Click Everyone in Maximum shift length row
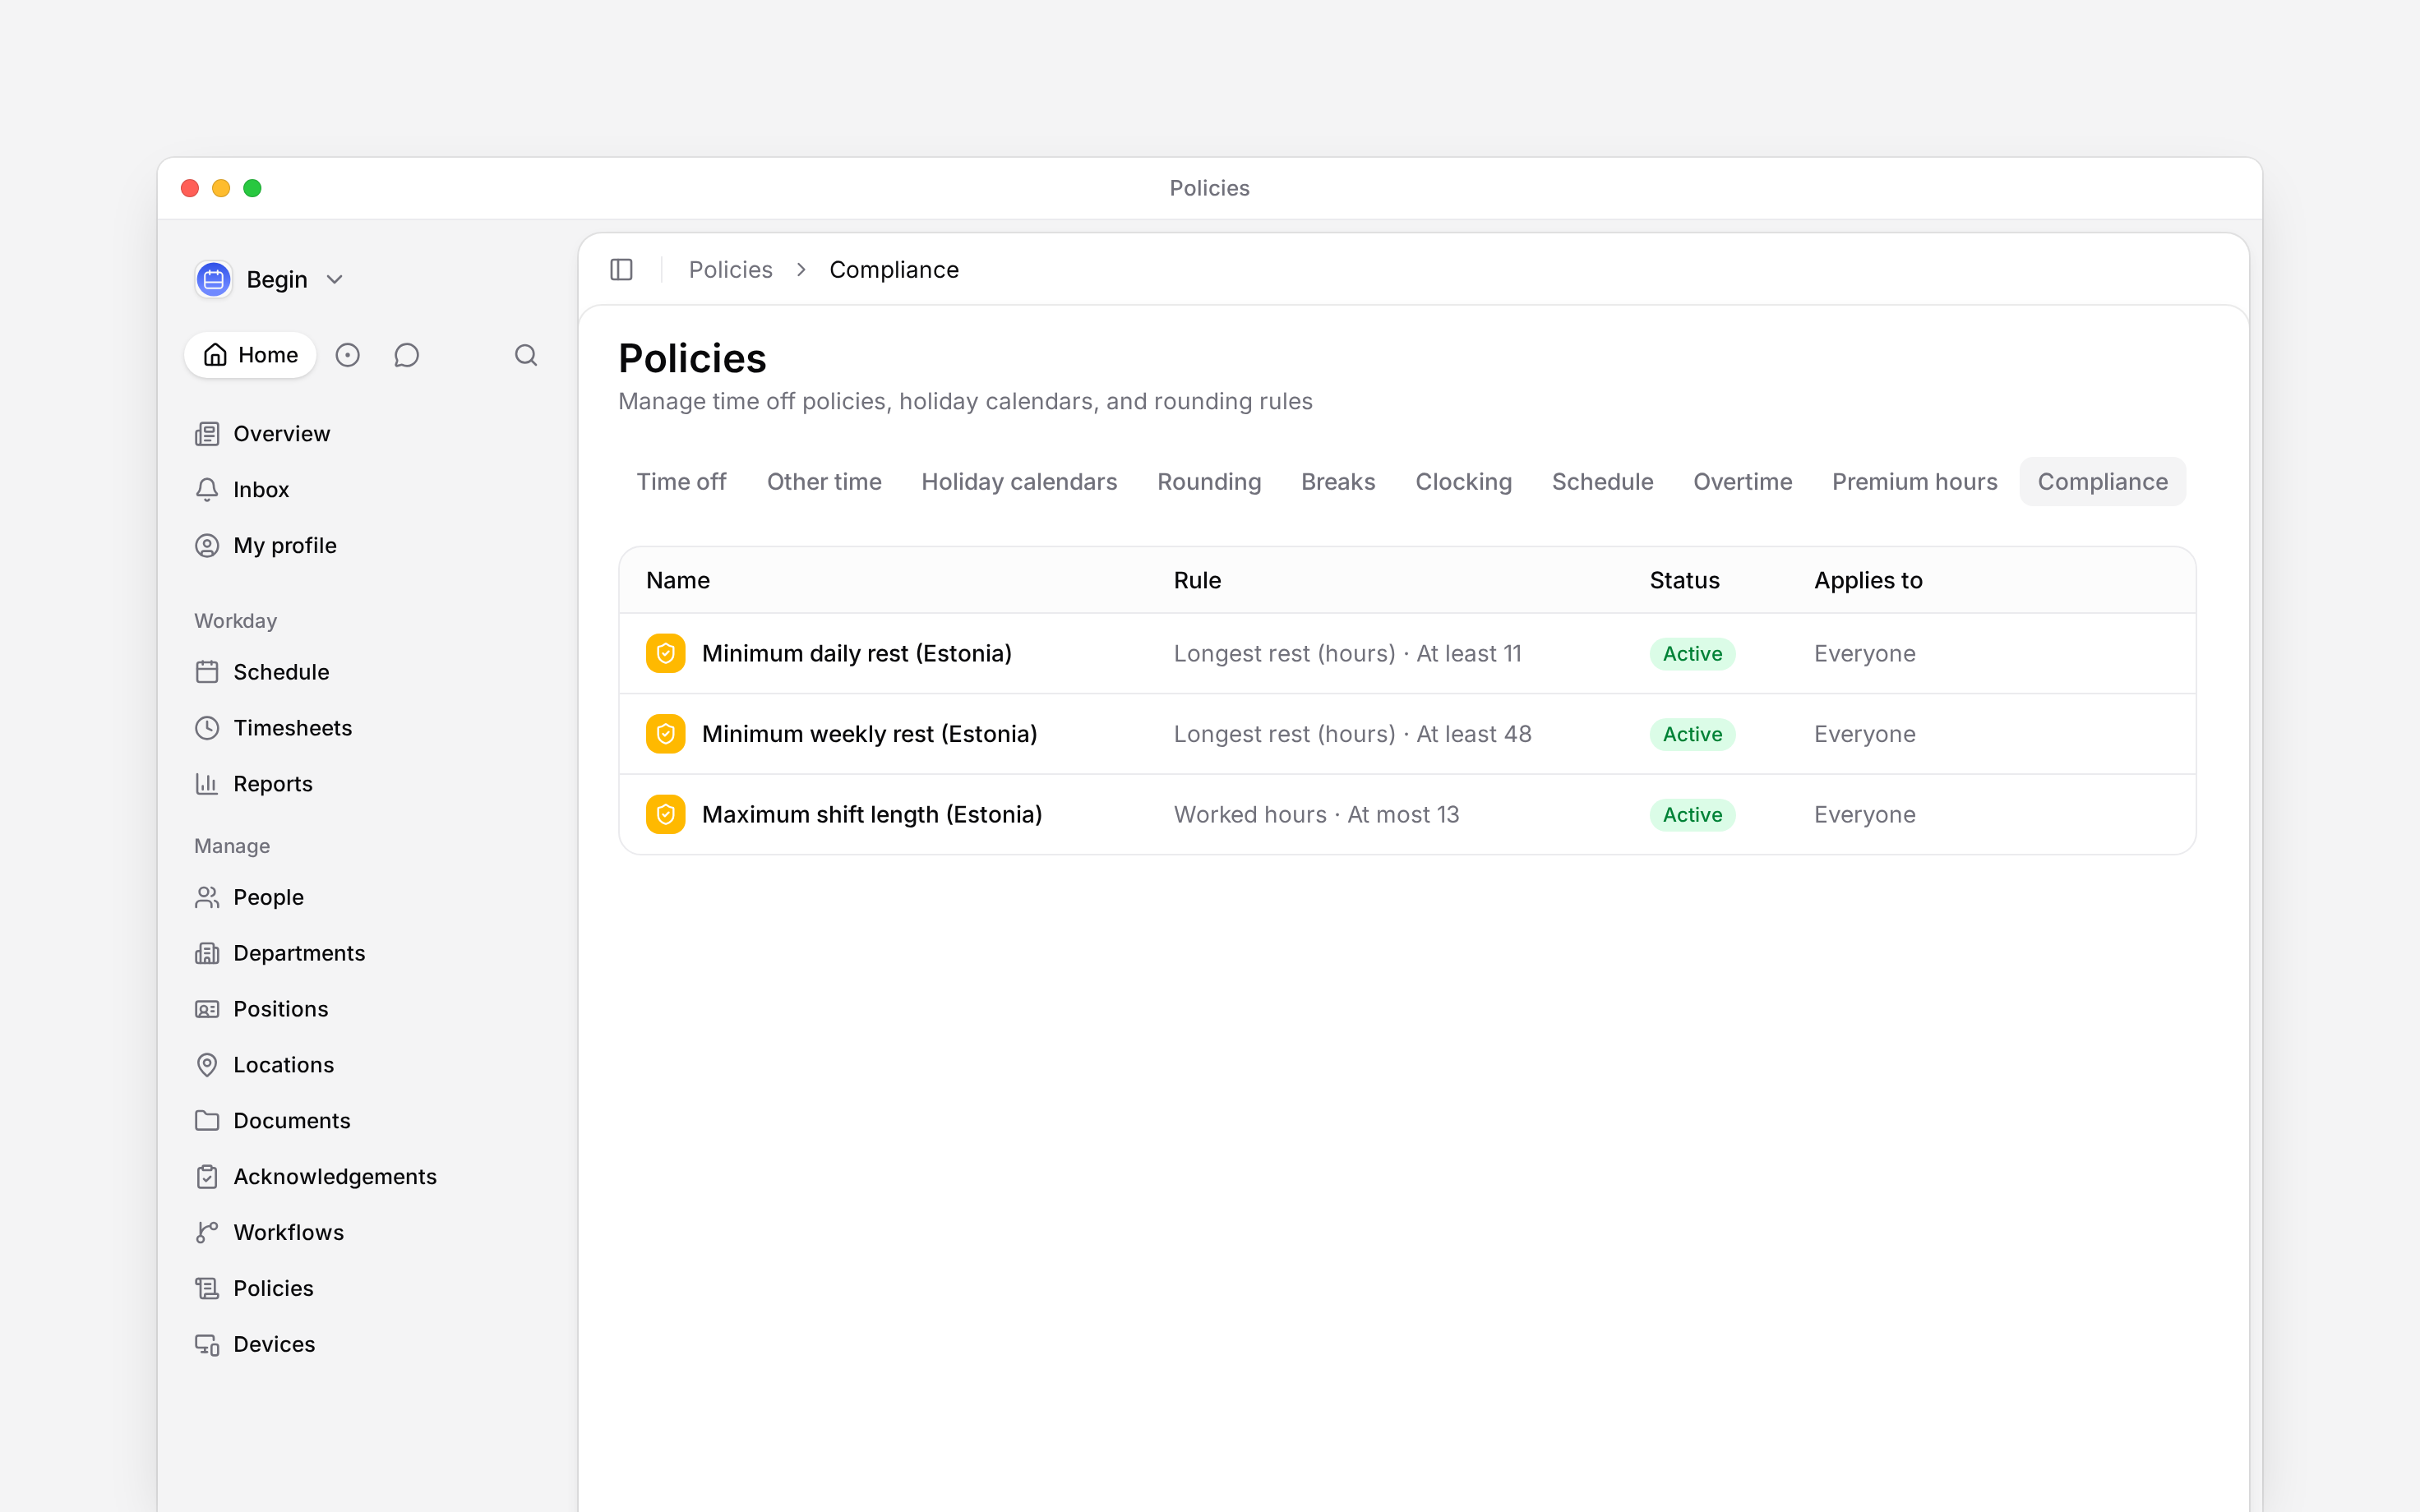Viewport: 2420px width, 1512px height. pyautogui.click(x=1864, y=815)
